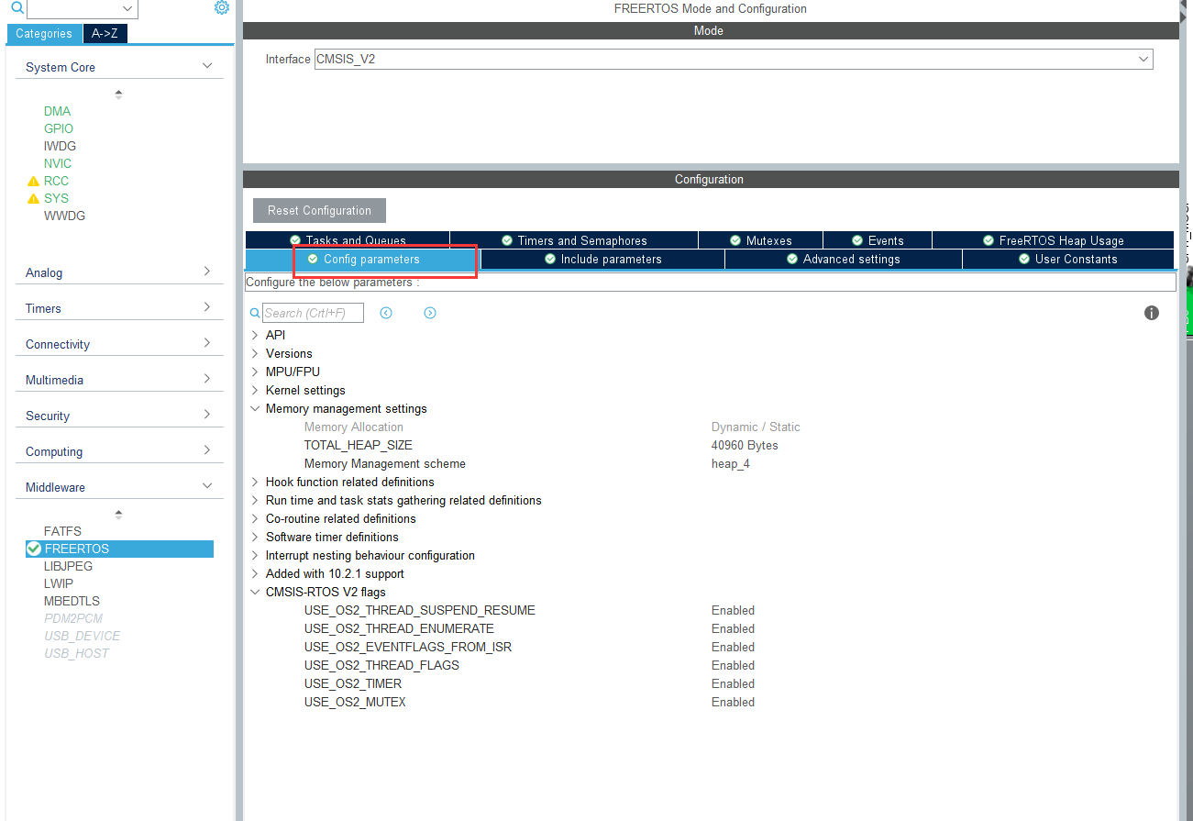Open the FreeRTOS Heap Usage tab
The image size is (1193, 821).
pos(1053,240)
